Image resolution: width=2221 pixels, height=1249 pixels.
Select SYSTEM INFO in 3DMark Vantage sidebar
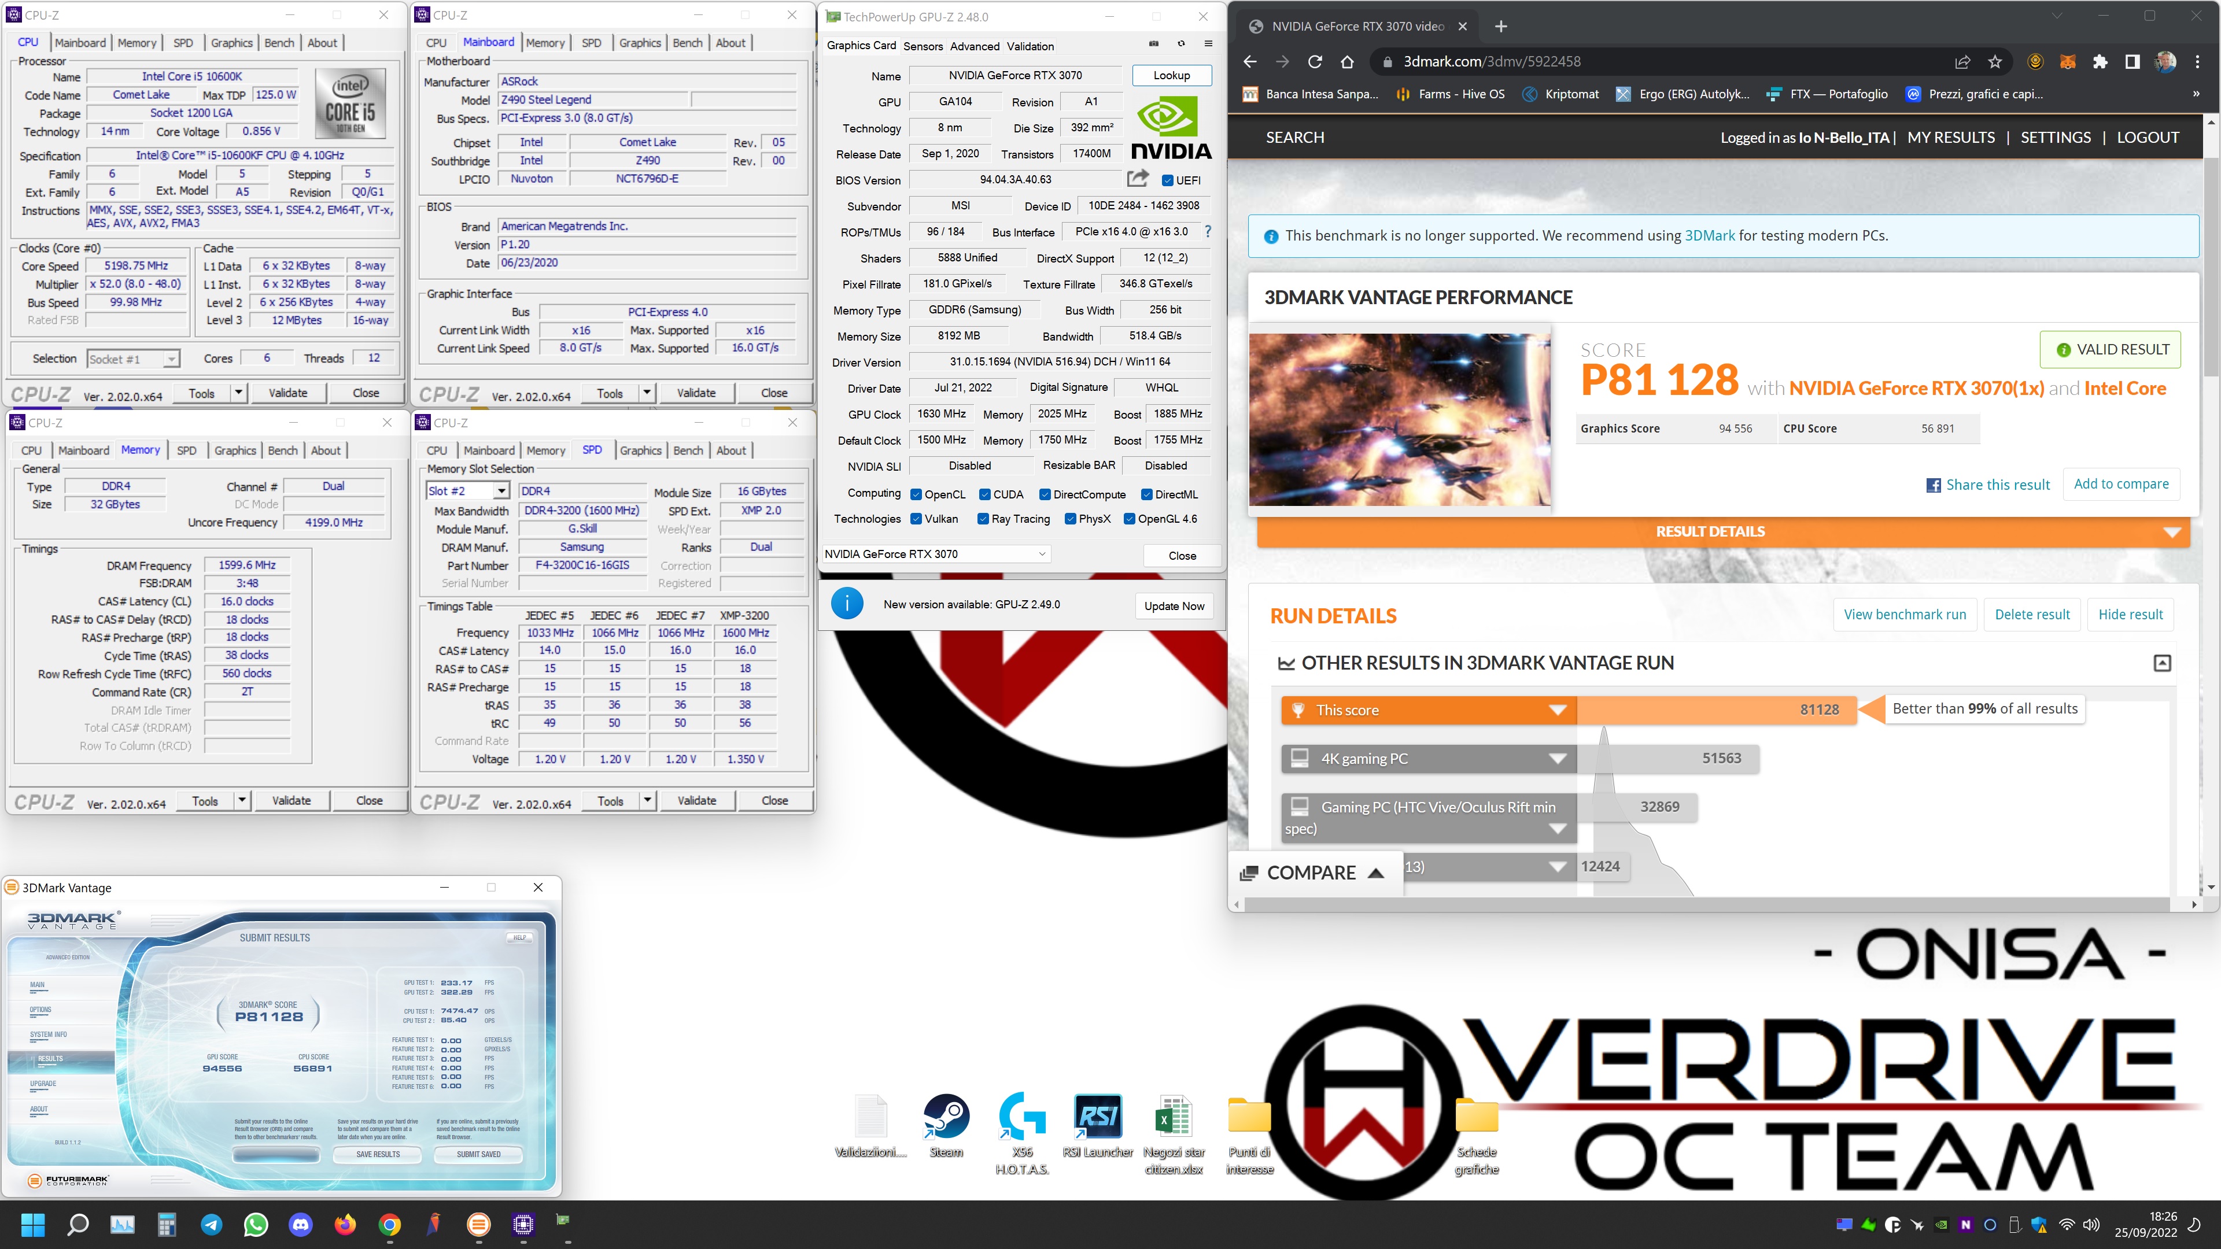coord(48,1034)
